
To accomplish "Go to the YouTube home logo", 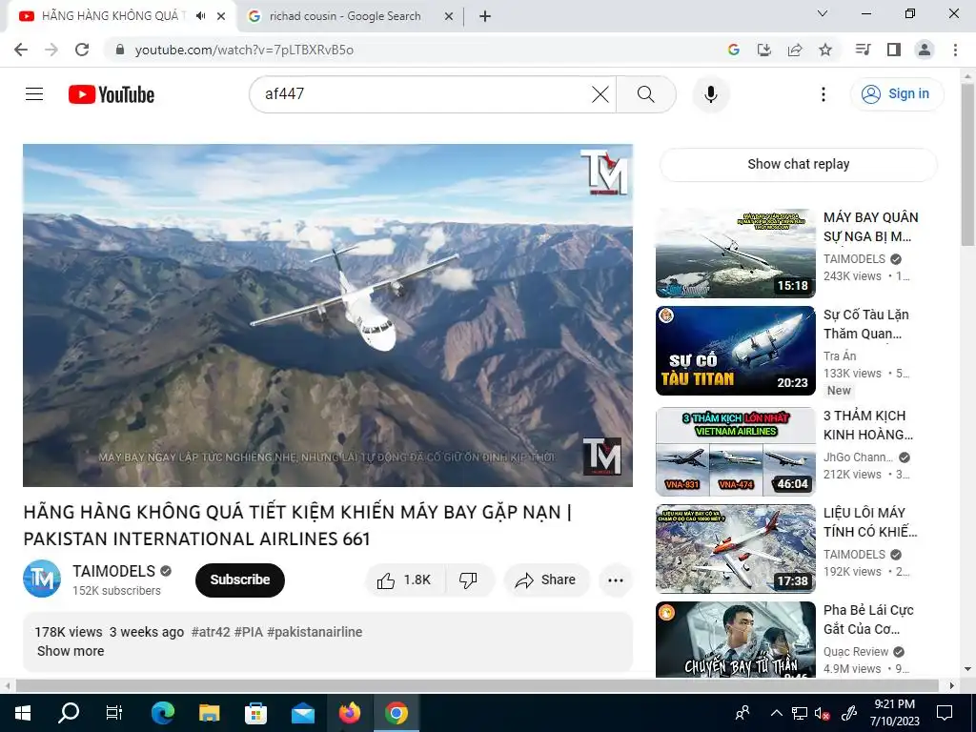I will [112, 94].
